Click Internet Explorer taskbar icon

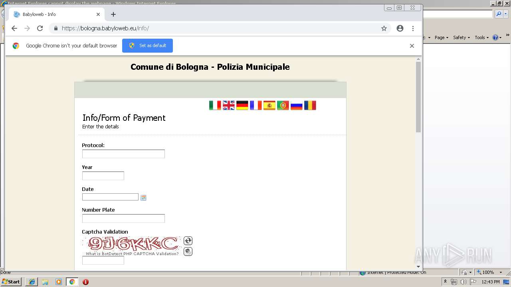click(x=32, y=282)
